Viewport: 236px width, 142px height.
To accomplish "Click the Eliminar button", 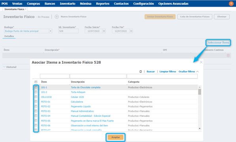I will click(x=222, y=17).
